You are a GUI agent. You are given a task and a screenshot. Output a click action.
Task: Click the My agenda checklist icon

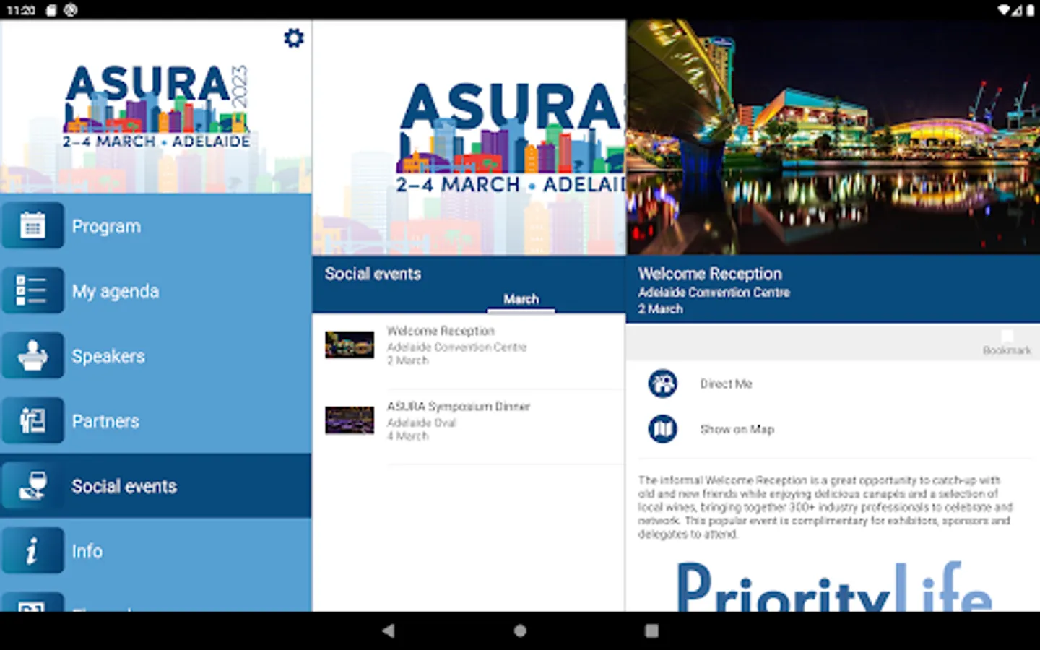[x=32, y=291]
